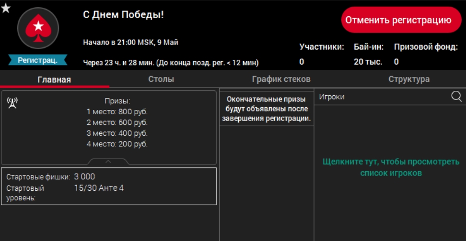Click the Бай-ин 20 тыс. value
The height and width of the screenshot is (241, 466).
coord(368,62)
